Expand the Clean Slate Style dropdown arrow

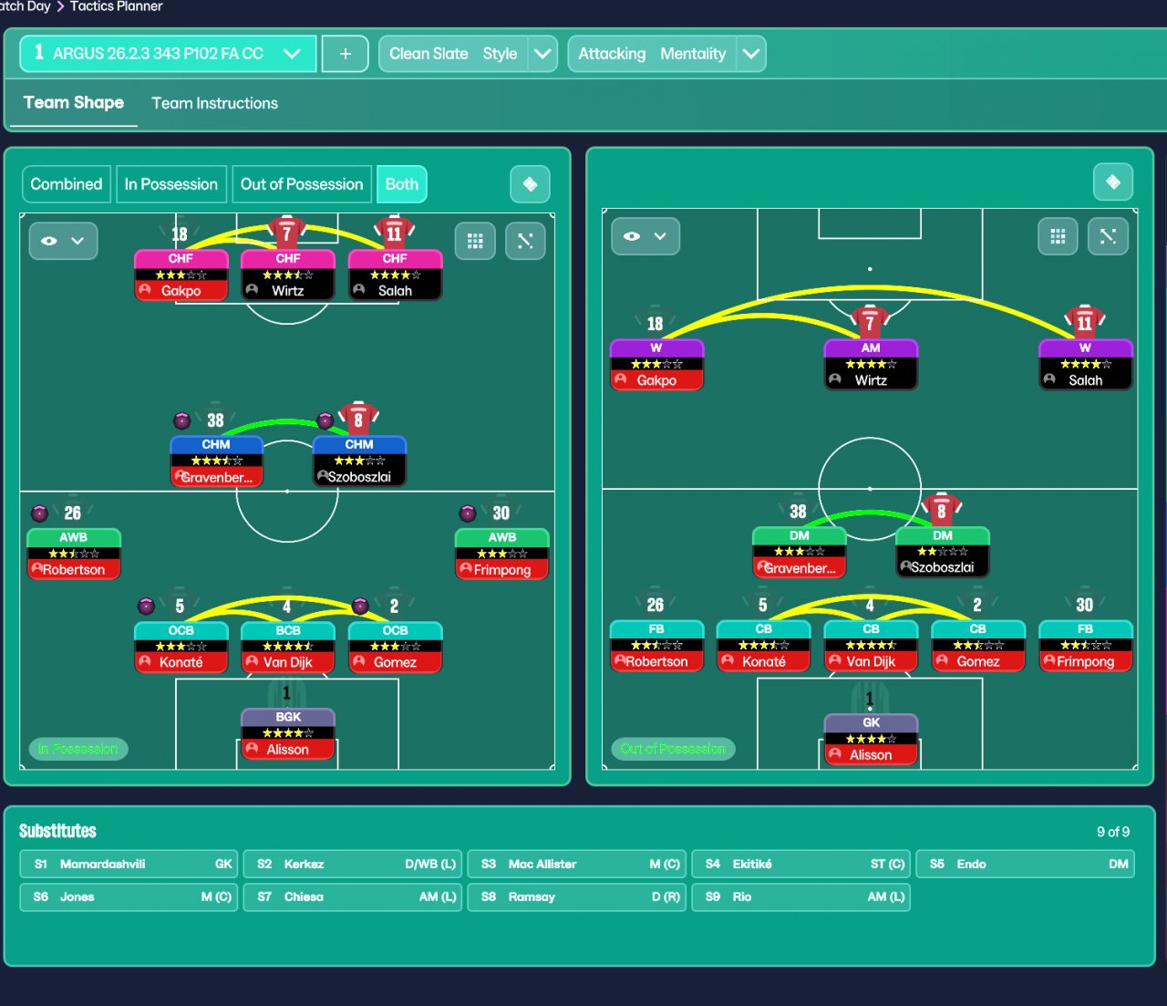(x=542, y=54)
